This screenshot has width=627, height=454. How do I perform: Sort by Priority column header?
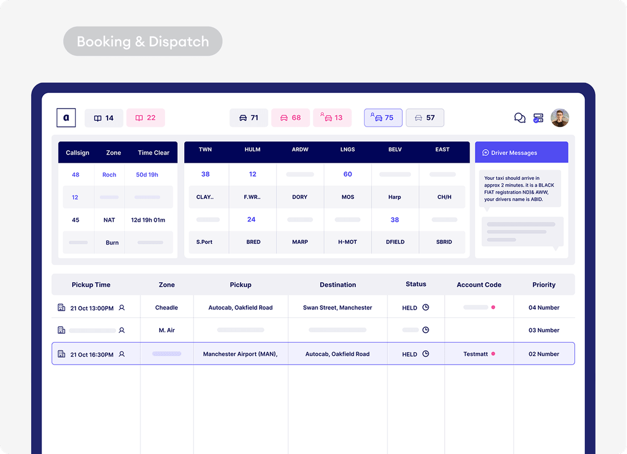click(544, 284)
